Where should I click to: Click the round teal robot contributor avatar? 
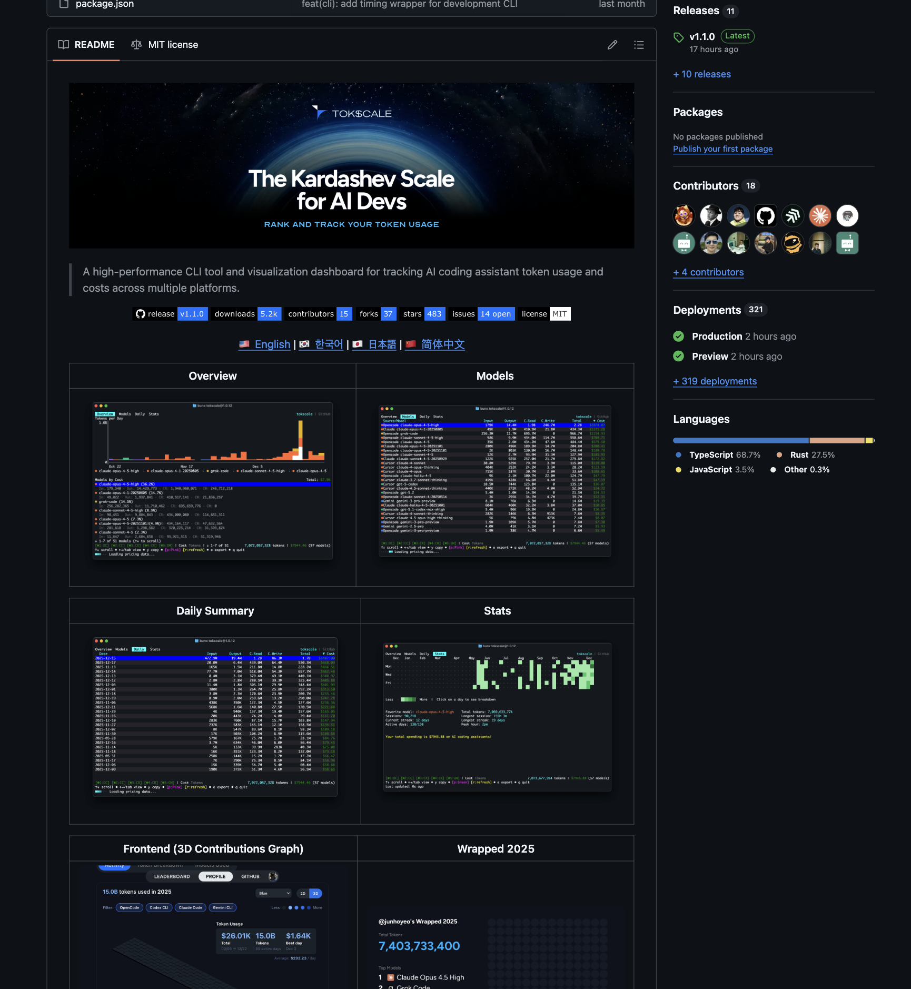click(x=684, y=243)
